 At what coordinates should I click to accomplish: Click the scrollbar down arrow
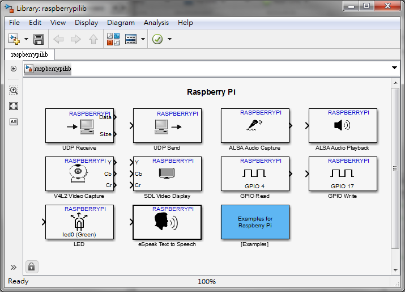tap(395, 270)
